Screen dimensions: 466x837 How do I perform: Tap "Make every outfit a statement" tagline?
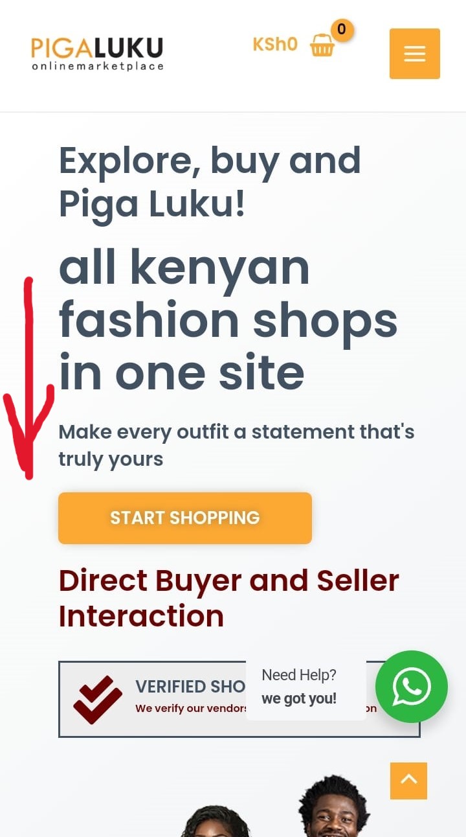click(236, 445)
